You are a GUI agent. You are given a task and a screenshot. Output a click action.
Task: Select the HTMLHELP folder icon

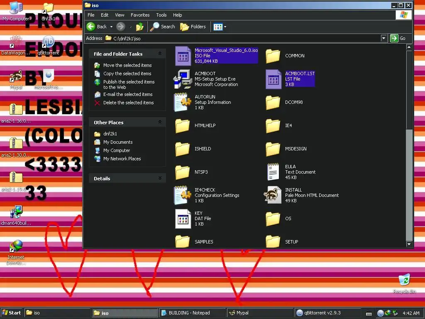click(x=183, y=126)
